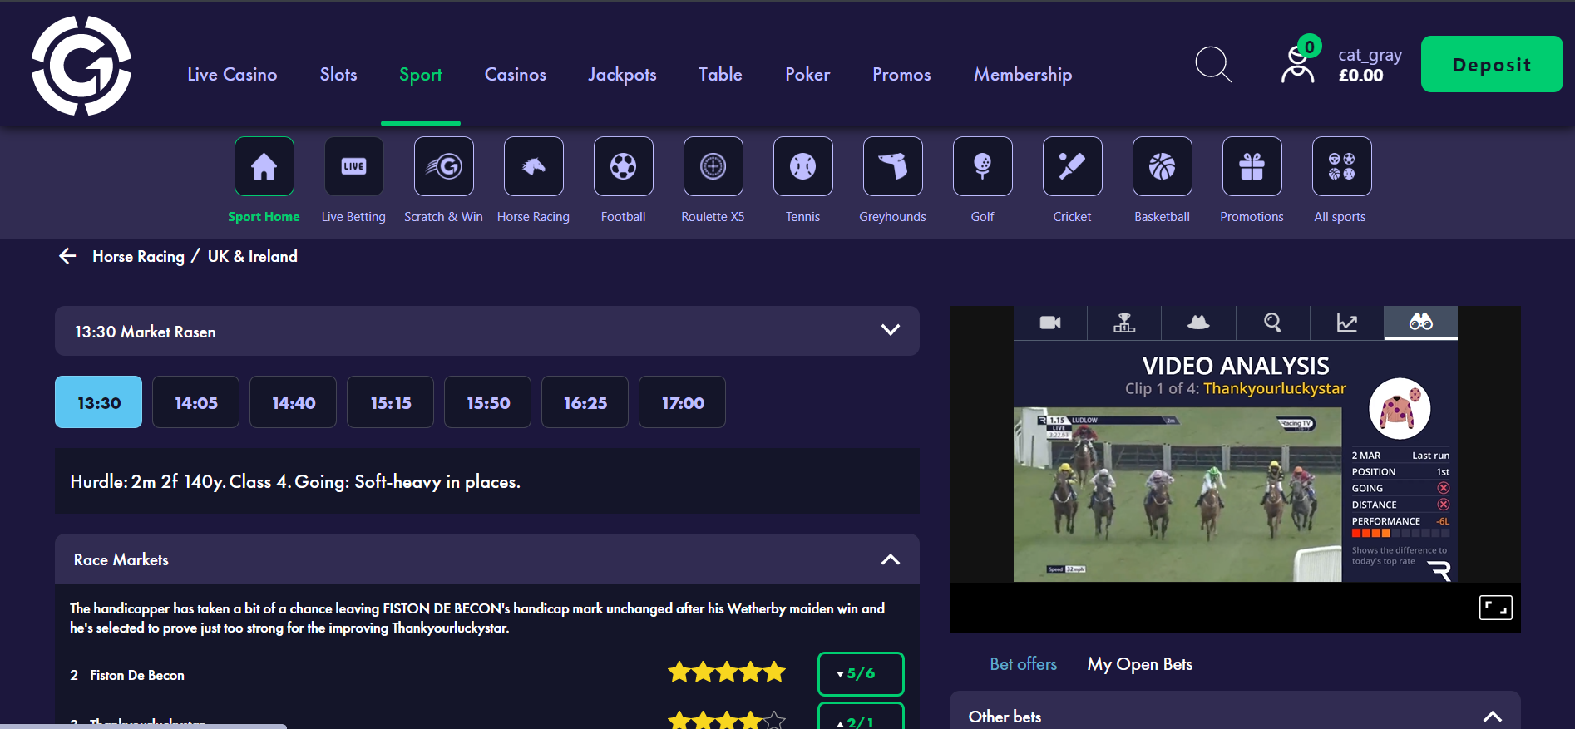Select the 16:25 race time

click(585, 402)
